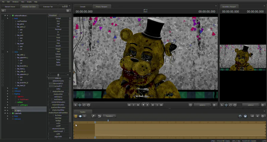Viewport: 267px width, 142px height.
Task: Open the Animation Set Editor gear menu
Action: pyautogui.click(x=68, y=11)
